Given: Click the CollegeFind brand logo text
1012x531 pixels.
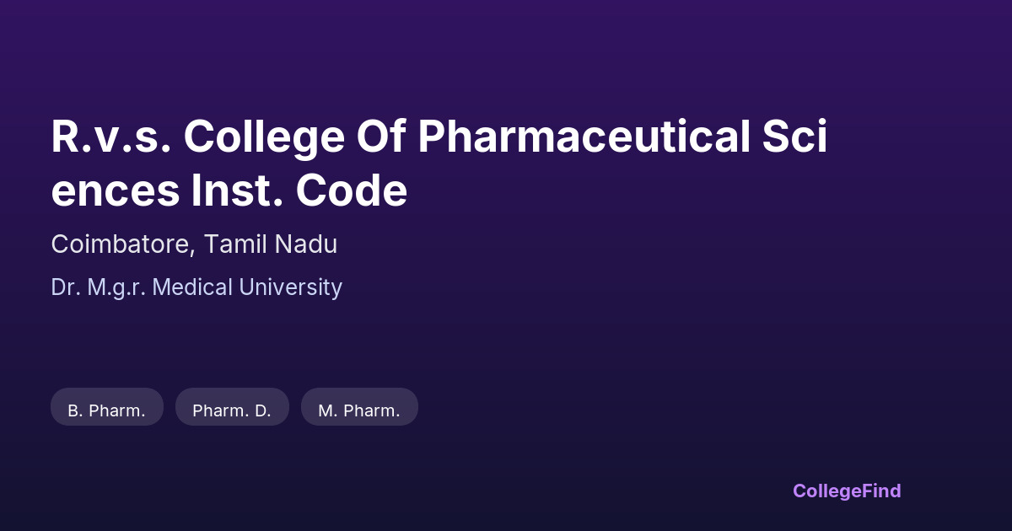Looking at the screenshot, I should tap(846, 491).
